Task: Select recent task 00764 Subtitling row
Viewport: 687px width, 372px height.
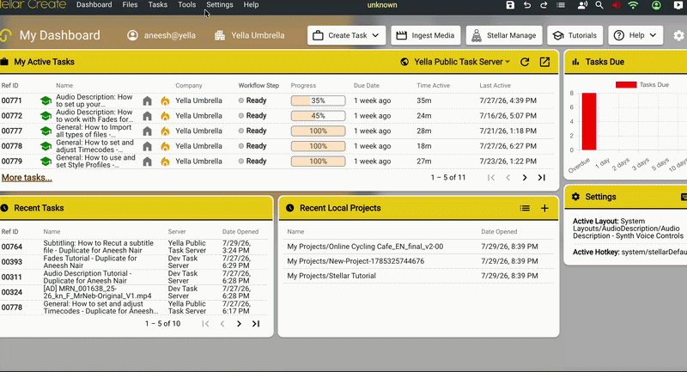Action: pos(134,247)
